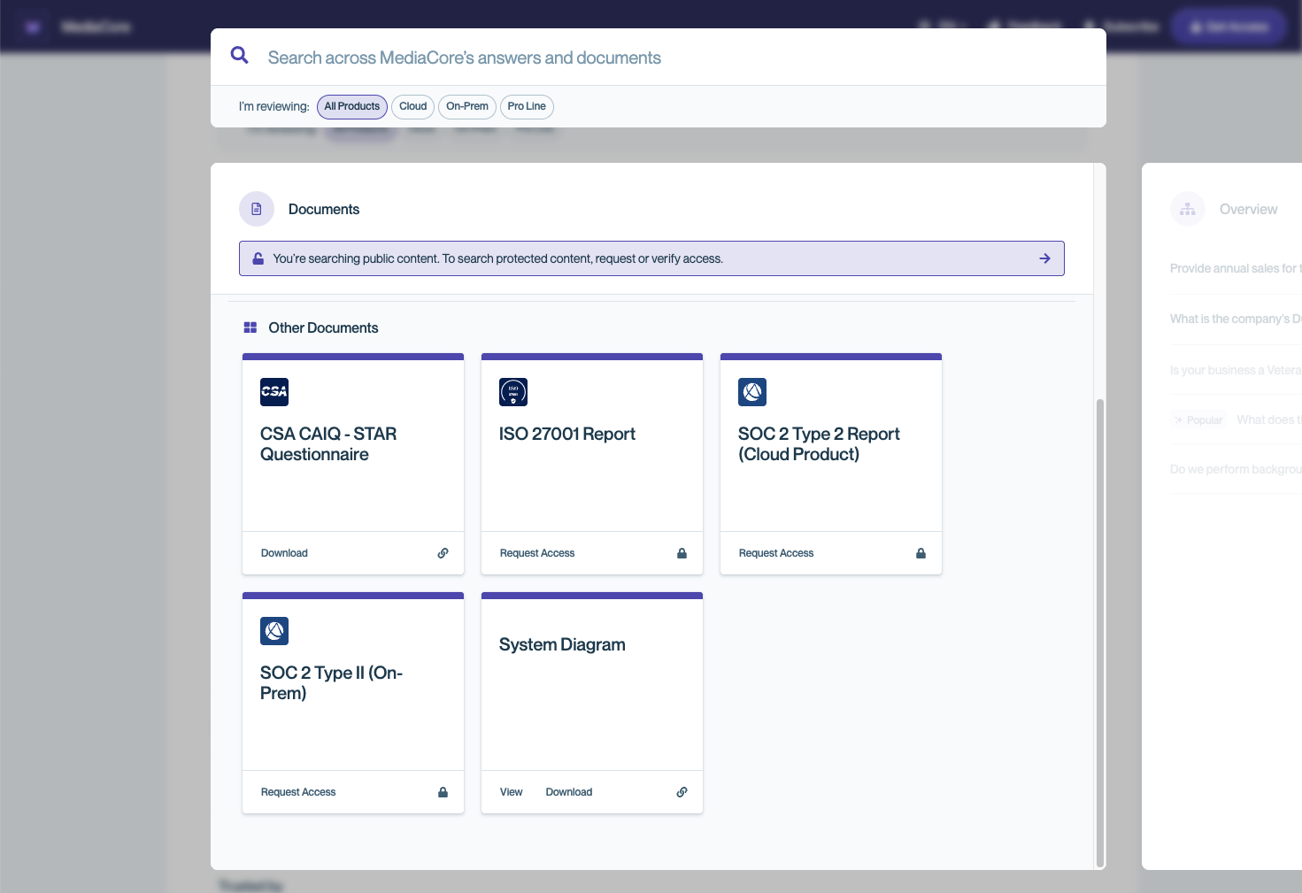Click 'Is your business a Vetera' question
Viewport: 1302px width, 893px height.
(1236, 370)
